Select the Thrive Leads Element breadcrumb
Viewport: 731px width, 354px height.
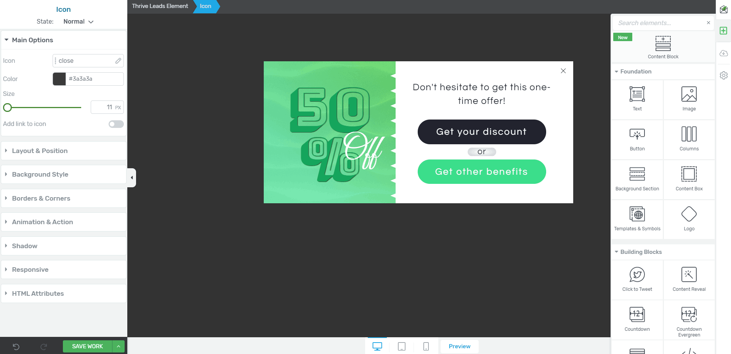(160, 6)
